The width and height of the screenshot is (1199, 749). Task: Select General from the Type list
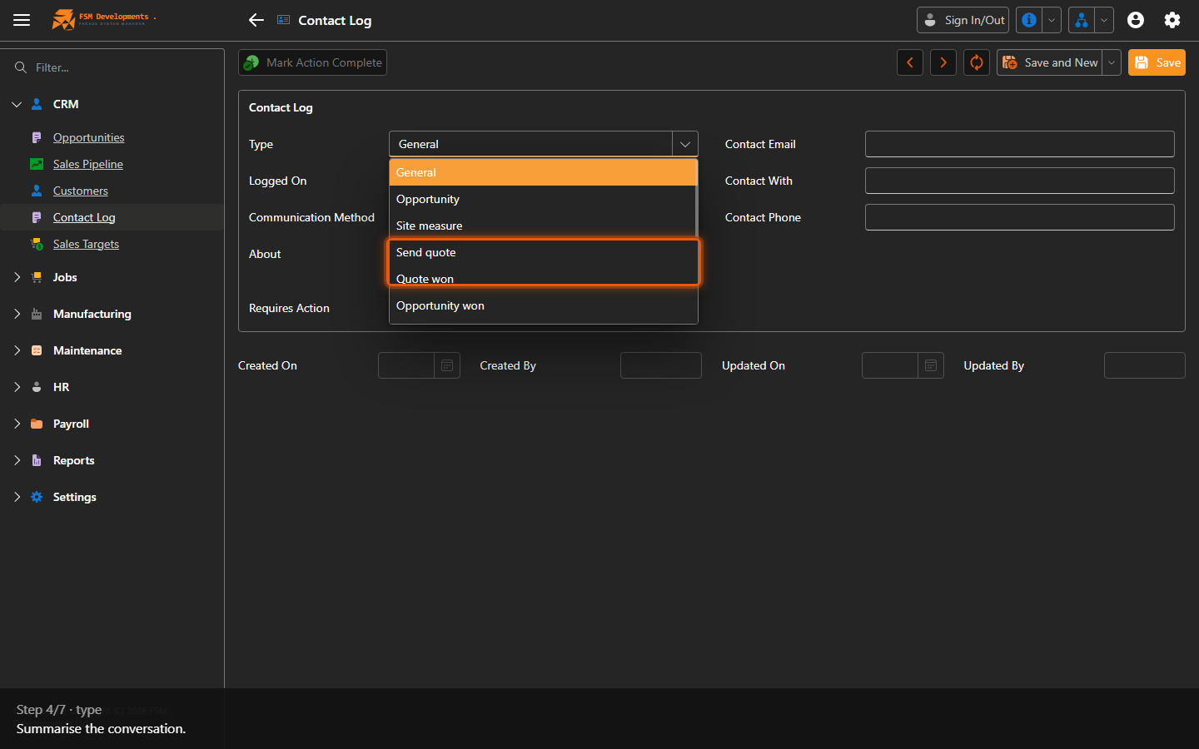pyautogui.click(x=542, y=172)
